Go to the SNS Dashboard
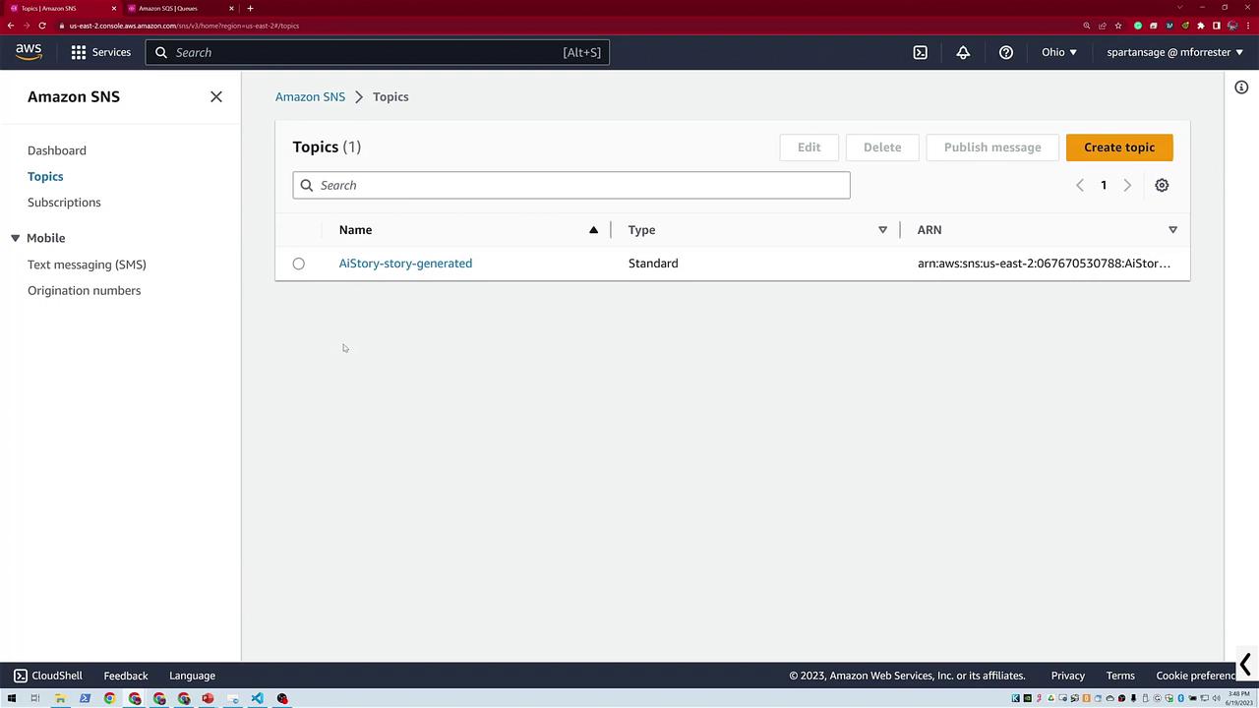The height and width of the screenshot is (708, 1259). point(57,150)
